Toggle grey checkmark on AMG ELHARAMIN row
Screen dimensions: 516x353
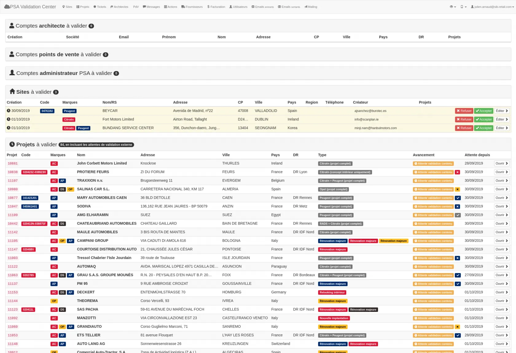[458, 215]
